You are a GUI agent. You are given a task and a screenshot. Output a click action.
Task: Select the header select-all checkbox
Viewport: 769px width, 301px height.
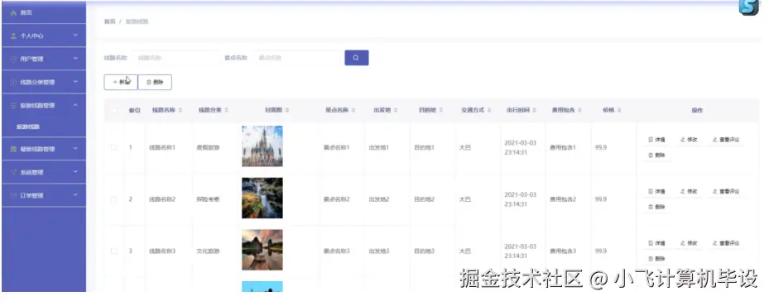113,110
